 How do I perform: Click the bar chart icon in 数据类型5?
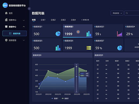[x=58, y=48]
